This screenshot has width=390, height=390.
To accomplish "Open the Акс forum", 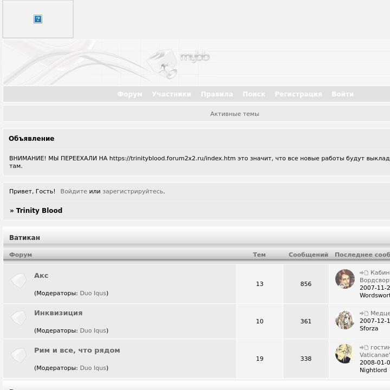I will point(41,276).
